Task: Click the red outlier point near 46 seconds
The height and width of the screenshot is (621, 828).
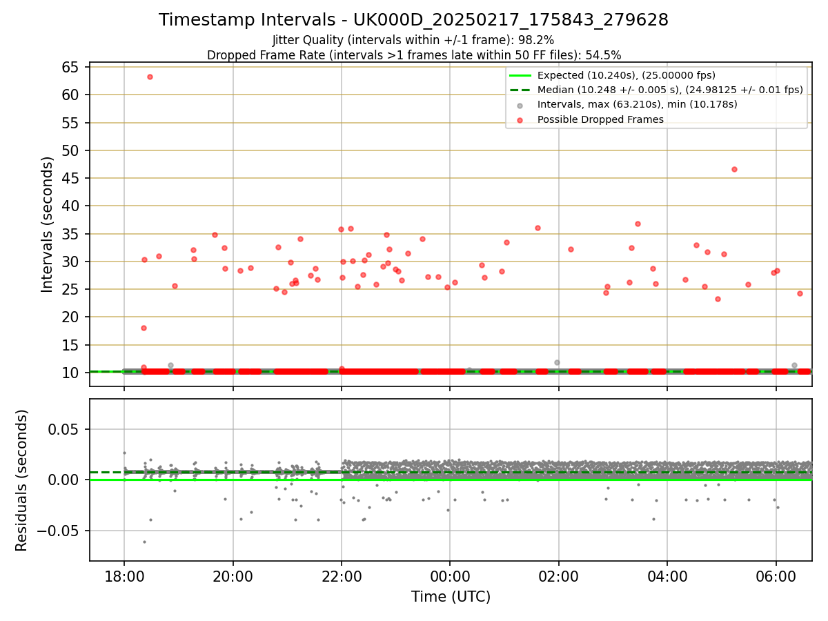Action: click(x=734, y=169)
